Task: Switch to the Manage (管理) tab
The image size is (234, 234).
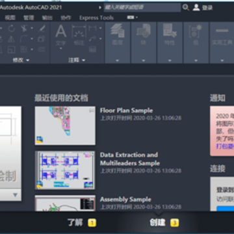Action: click(29, 18)
